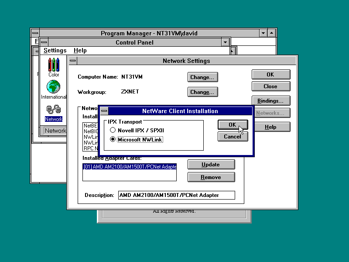Click the Computer Name value NT31VM
This screenshot has height=262, width=349.
(x=132, y=77)
